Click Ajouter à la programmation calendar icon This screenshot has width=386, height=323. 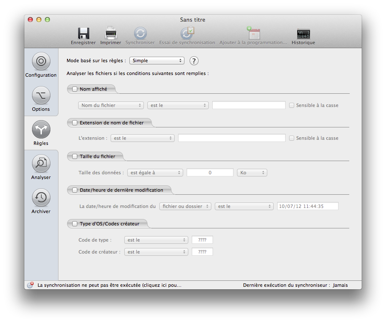[x=254, y=33]
